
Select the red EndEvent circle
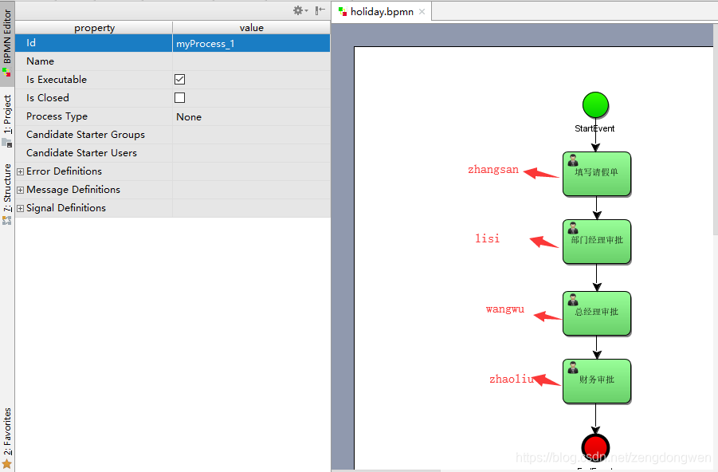pos(595,447)
